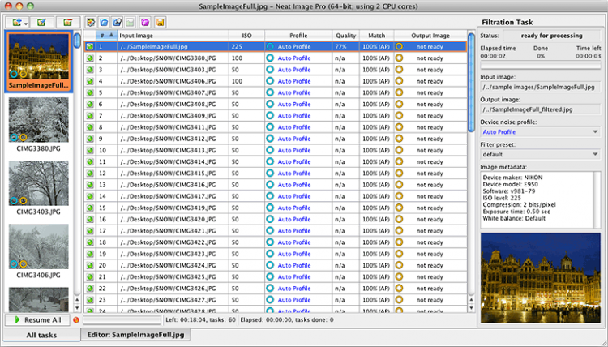Screen dimensions: 608x347
Task: Click the Resume All button
Action: tap(37, 320)
